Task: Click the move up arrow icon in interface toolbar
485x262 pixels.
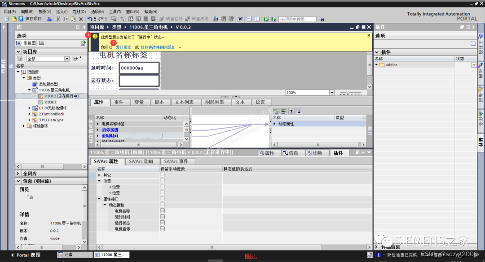Action: coord(291,111)
